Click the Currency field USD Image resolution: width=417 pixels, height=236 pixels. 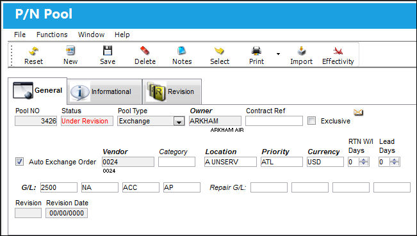tap(325, 162)
